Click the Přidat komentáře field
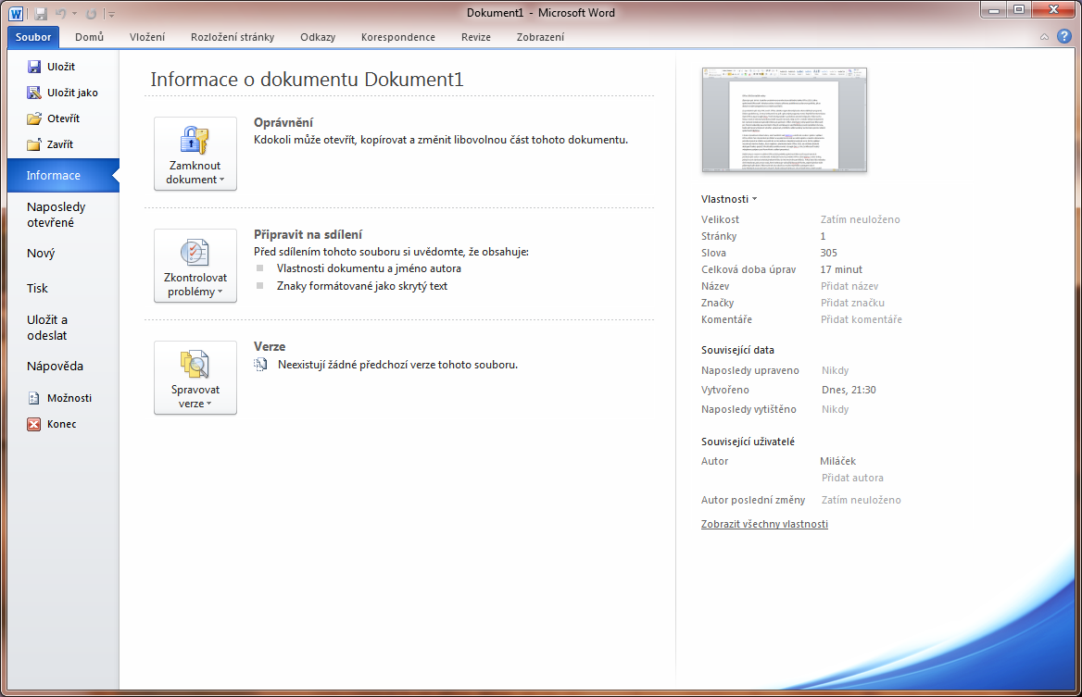The image size is (1082, 697). point(862,319)
